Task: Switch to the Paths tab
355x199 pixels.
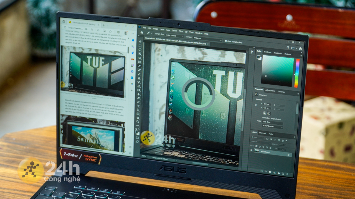Action: [271, 134]
